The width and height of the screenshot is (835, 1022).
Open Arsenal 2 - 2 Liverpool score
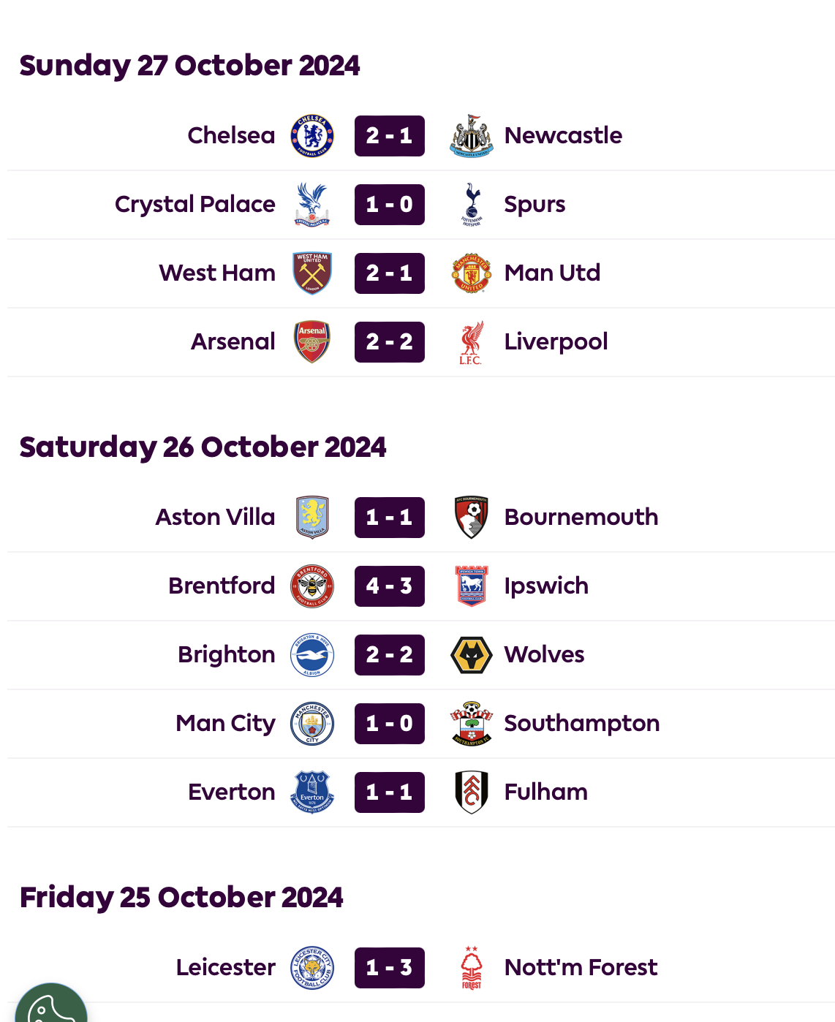point(390,342)
